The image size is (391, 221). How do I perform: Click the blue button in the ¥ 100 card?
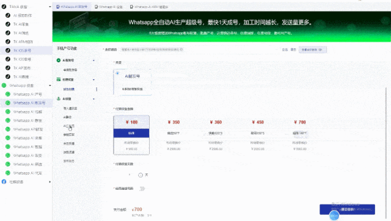point(131,133)
